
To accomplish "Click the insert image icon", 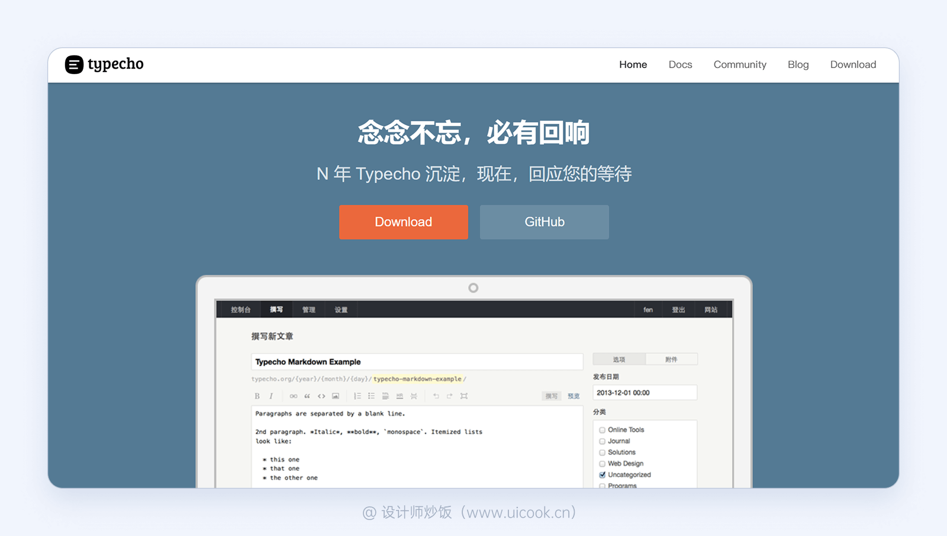I will [x=336, y=395].
